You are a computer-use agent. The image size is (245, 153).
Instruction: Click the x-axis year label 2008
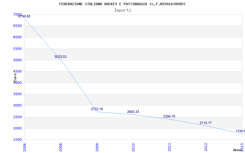click(x=61, y=147)
